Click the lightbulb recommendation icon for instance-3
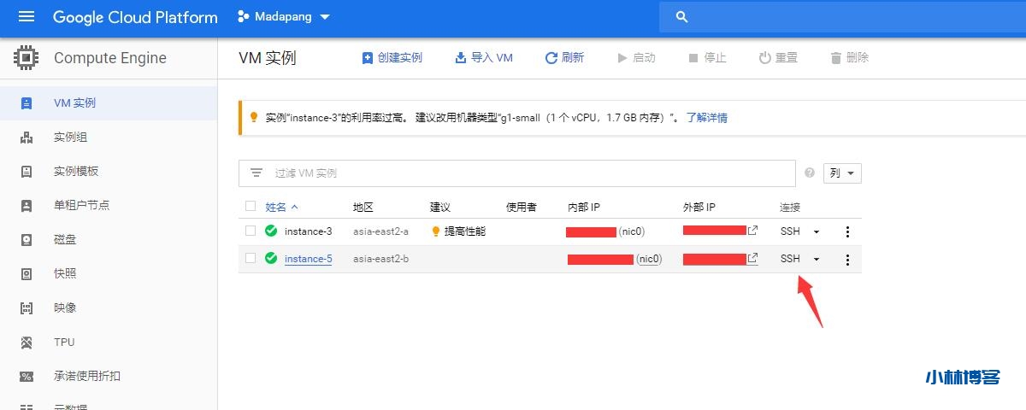This screenshot has width=1026, height=410. click(x=436, y=231)
